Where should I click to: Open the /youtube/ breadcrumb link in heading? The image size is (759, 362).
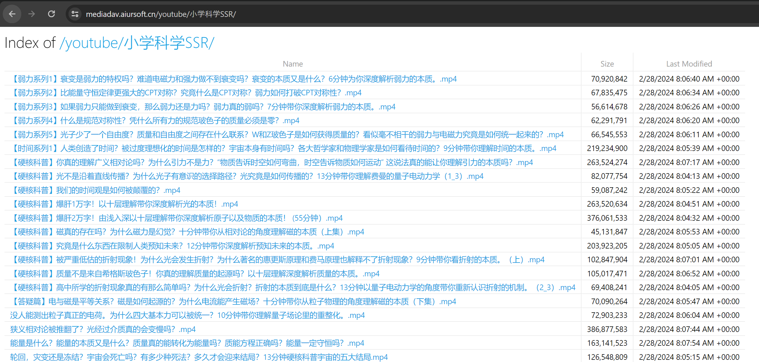click(x=91, y=43)
